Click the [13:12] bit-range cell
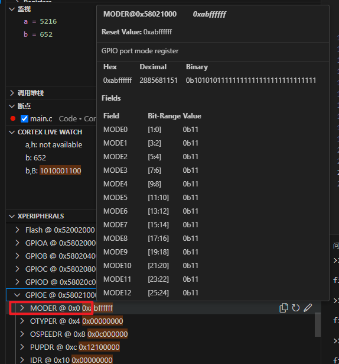This screenshot has height=364, width=339. coord(158,211)
